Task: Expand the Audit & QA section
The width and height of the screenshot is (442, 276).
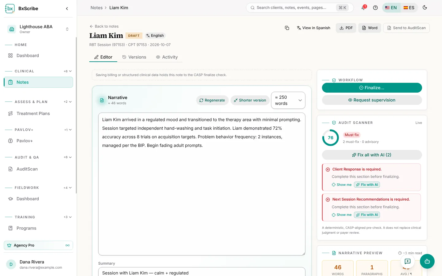Action: coord(68,157)
